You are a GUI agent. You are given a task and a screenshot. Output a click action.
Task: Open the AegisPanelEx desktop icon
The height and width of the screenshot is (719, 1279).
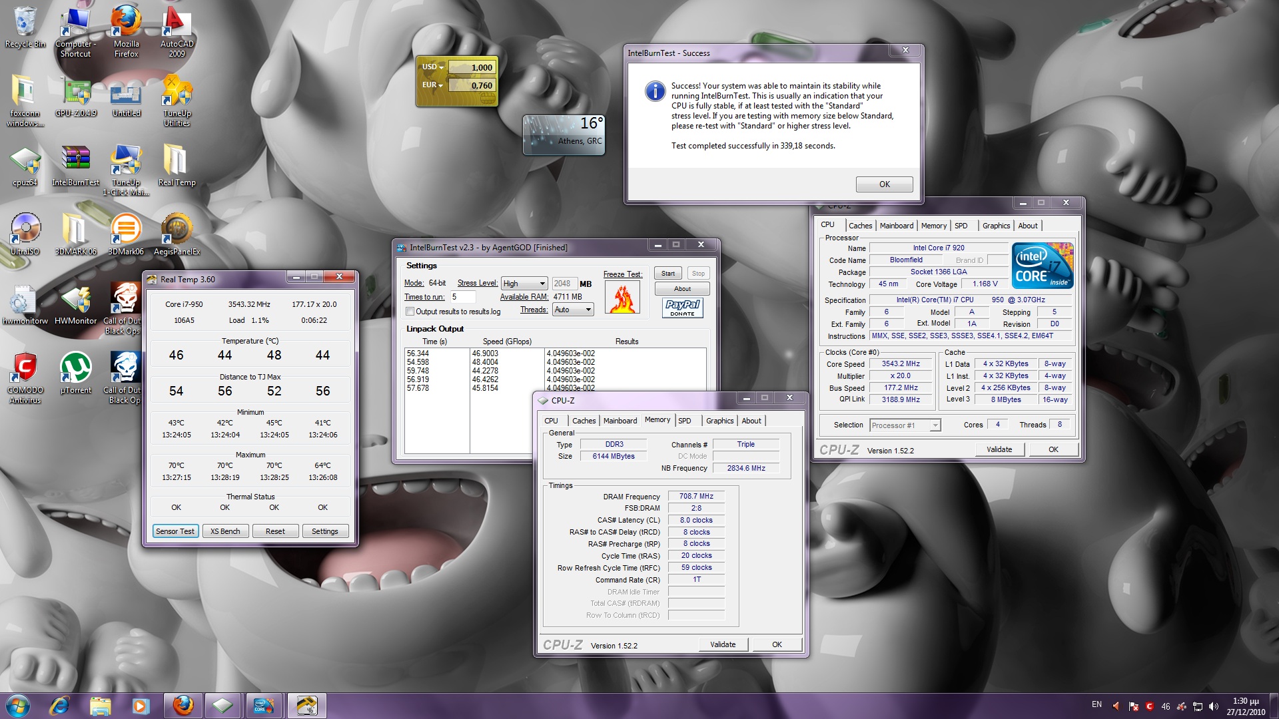coord(177,234)
